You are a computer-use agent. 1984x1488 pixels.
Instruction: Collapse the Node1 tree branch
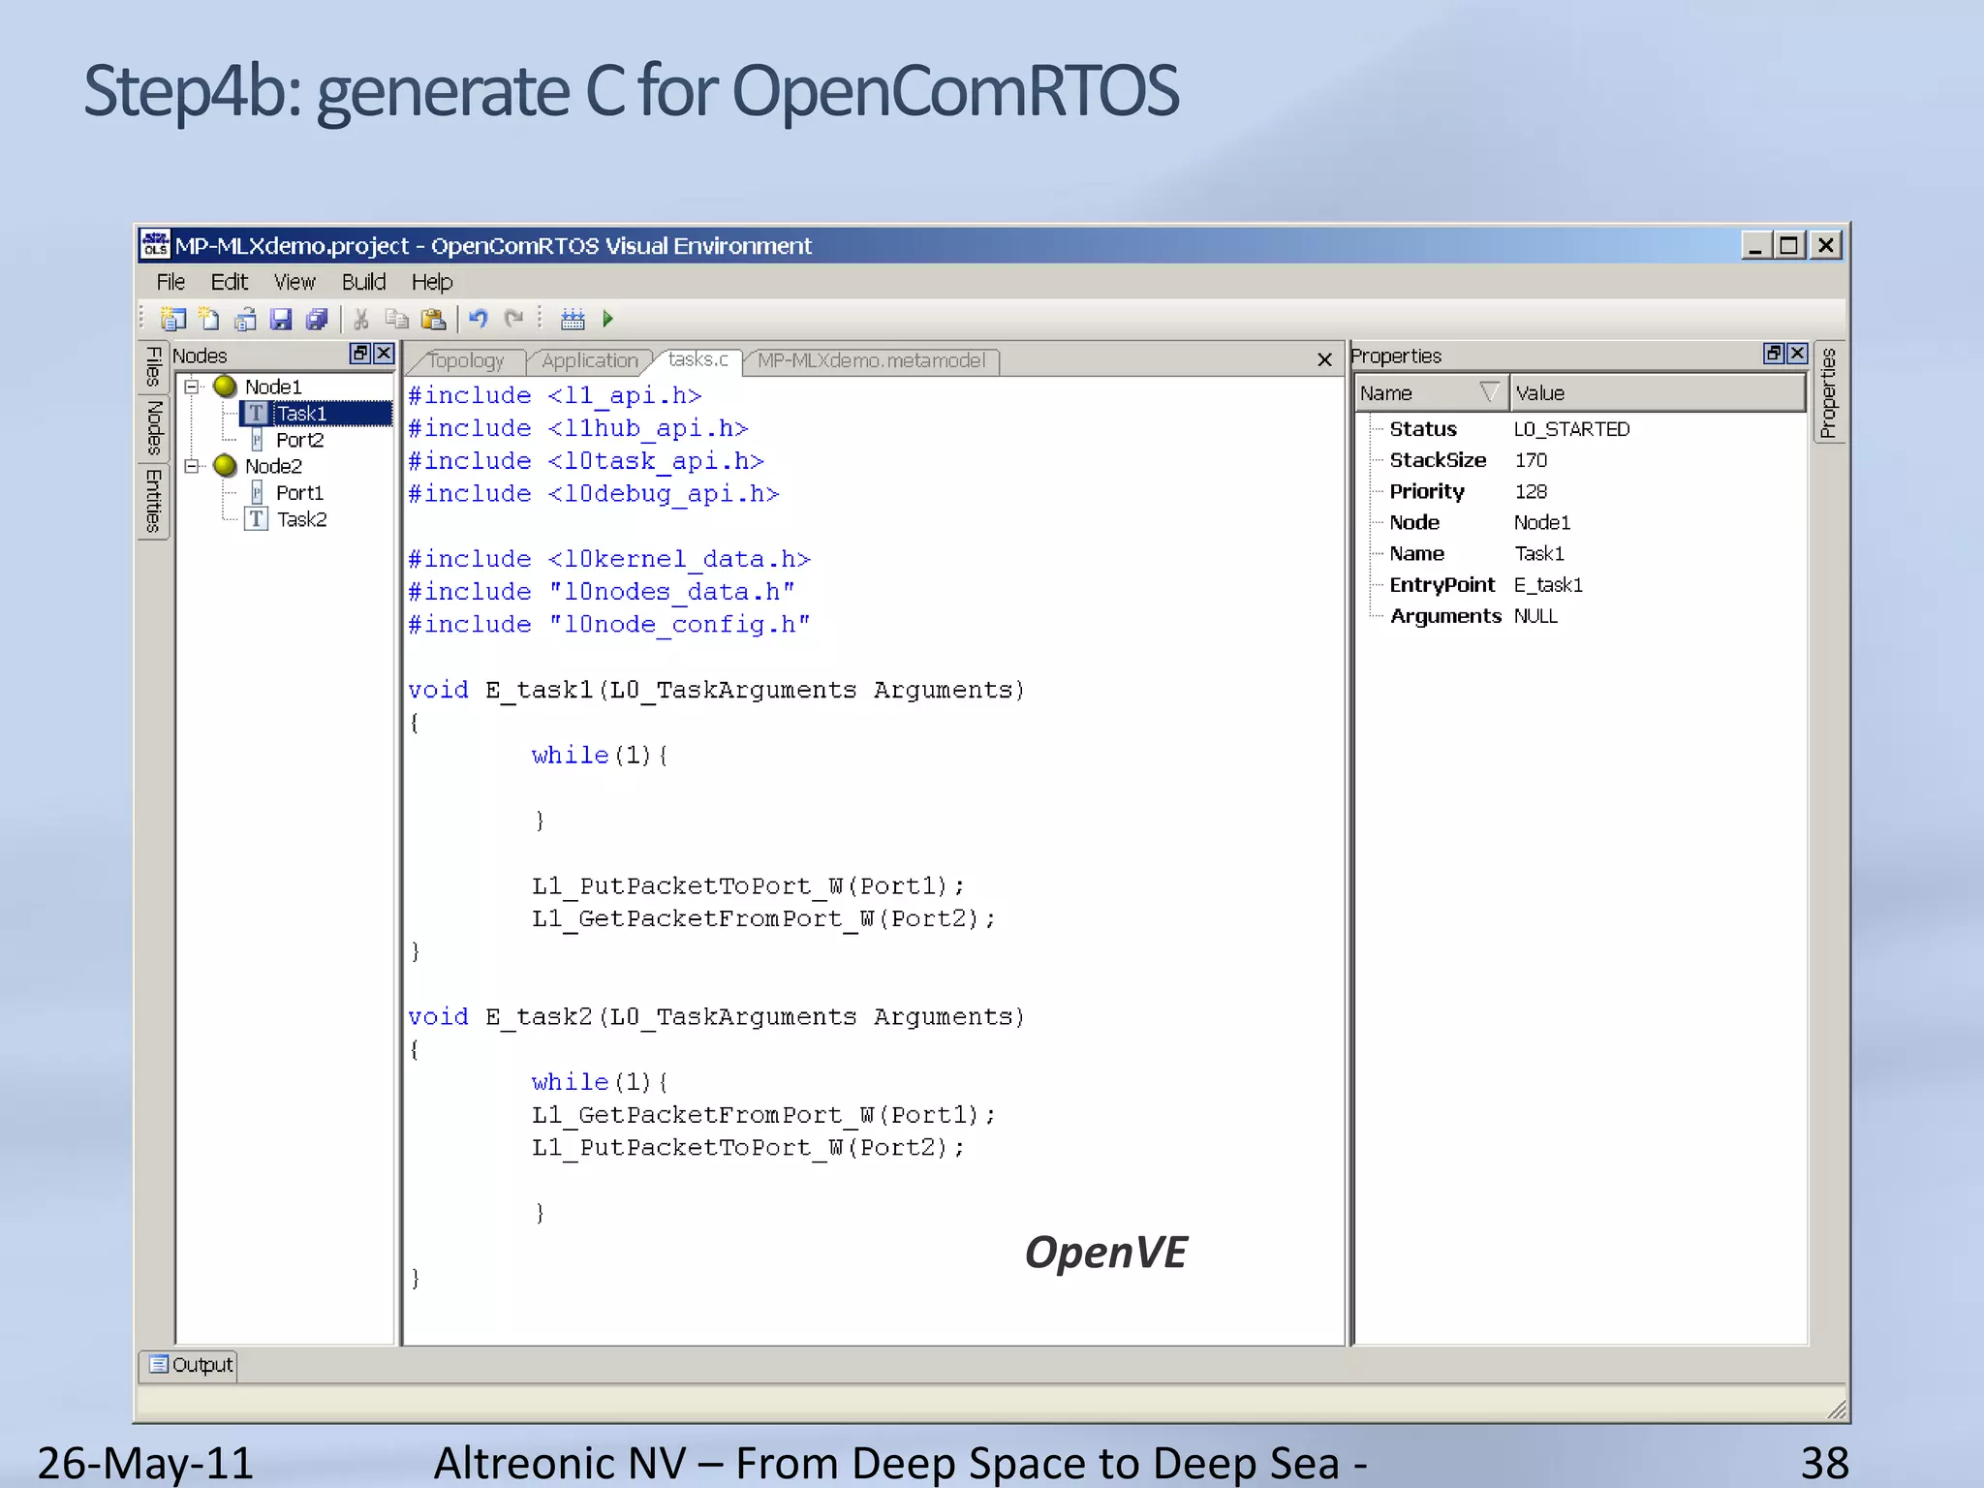tap(192, 387)
